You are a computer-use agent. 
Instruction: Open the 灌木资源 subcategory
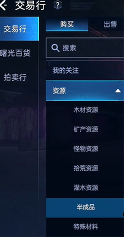tap(86, 188)
